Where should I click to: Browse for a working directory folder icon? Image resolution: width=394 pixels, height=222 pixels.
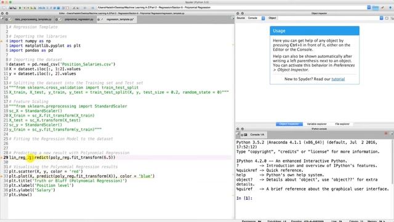[x=375, y=7]
